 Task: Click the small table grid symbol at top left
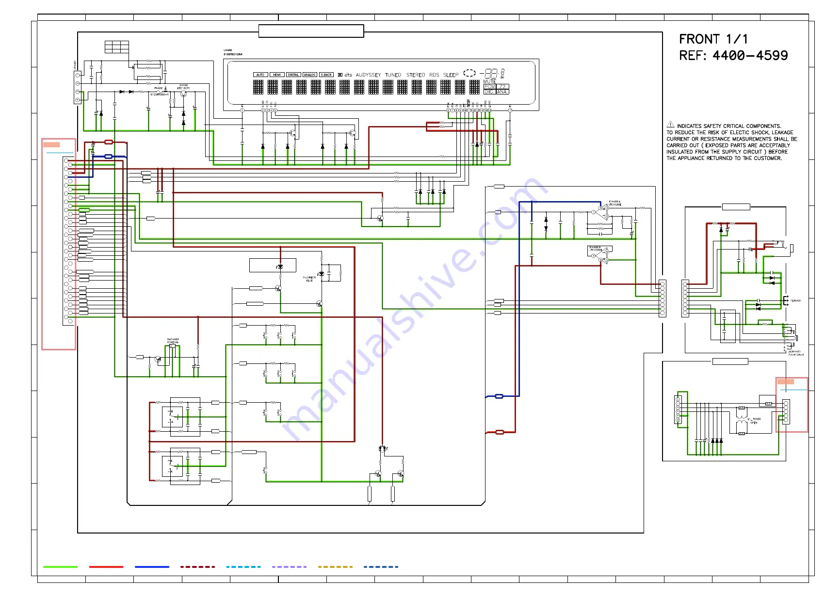117,47
